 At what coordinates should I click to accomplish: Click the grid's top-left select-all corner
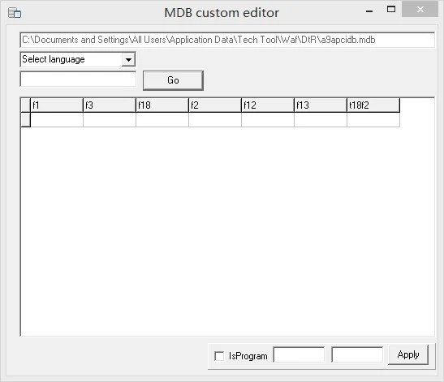[25, 105]
